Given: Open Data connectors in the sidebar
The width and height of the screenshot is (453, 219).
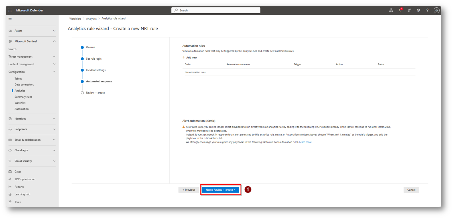Looking at the screenshot, I should point(24,85).
